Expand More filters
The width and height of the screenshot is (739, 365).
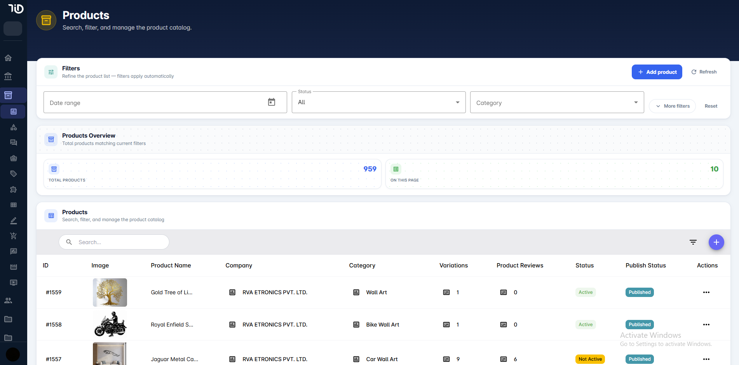point(673,106)
